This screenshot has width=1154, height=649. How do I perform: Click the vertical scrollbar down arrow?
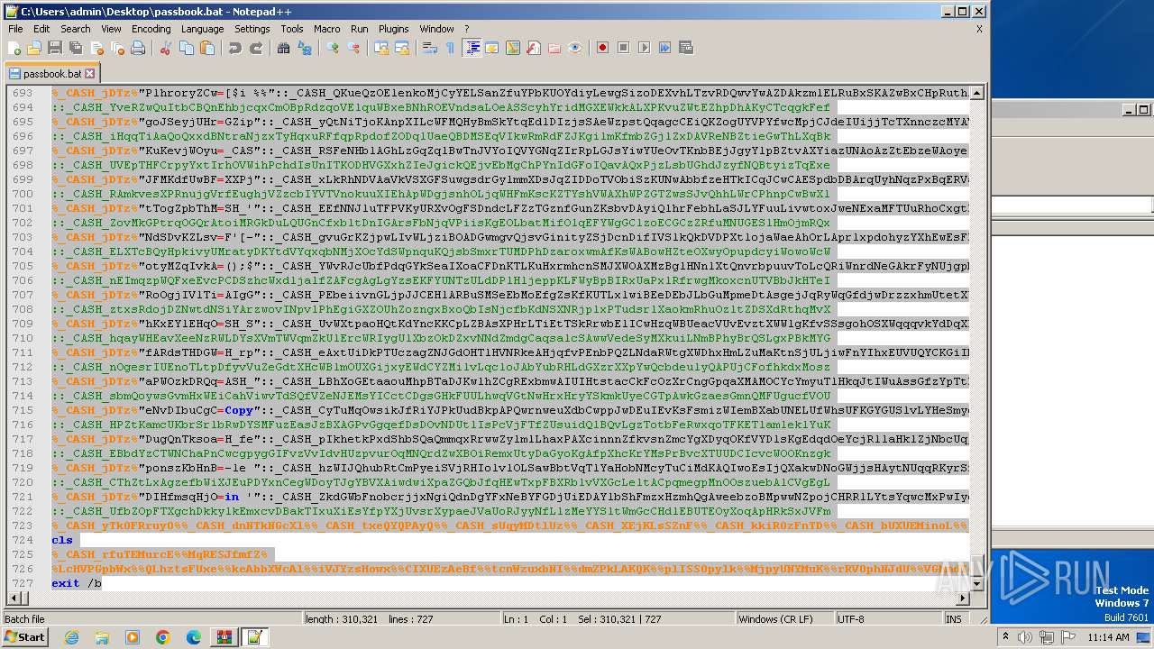977,584
